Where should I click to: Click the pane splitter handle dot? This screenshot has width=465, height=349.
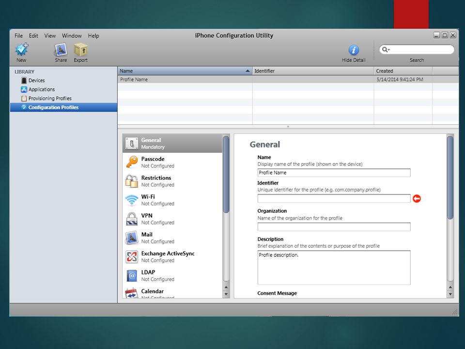pos(288,127)
